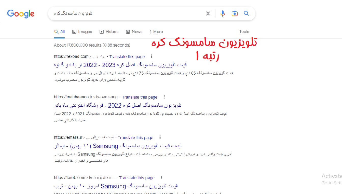The width and height of the screenshot is (342, 194).
Task: Select the All results tab
Action: pyautogui.click(x=59, y=32)
